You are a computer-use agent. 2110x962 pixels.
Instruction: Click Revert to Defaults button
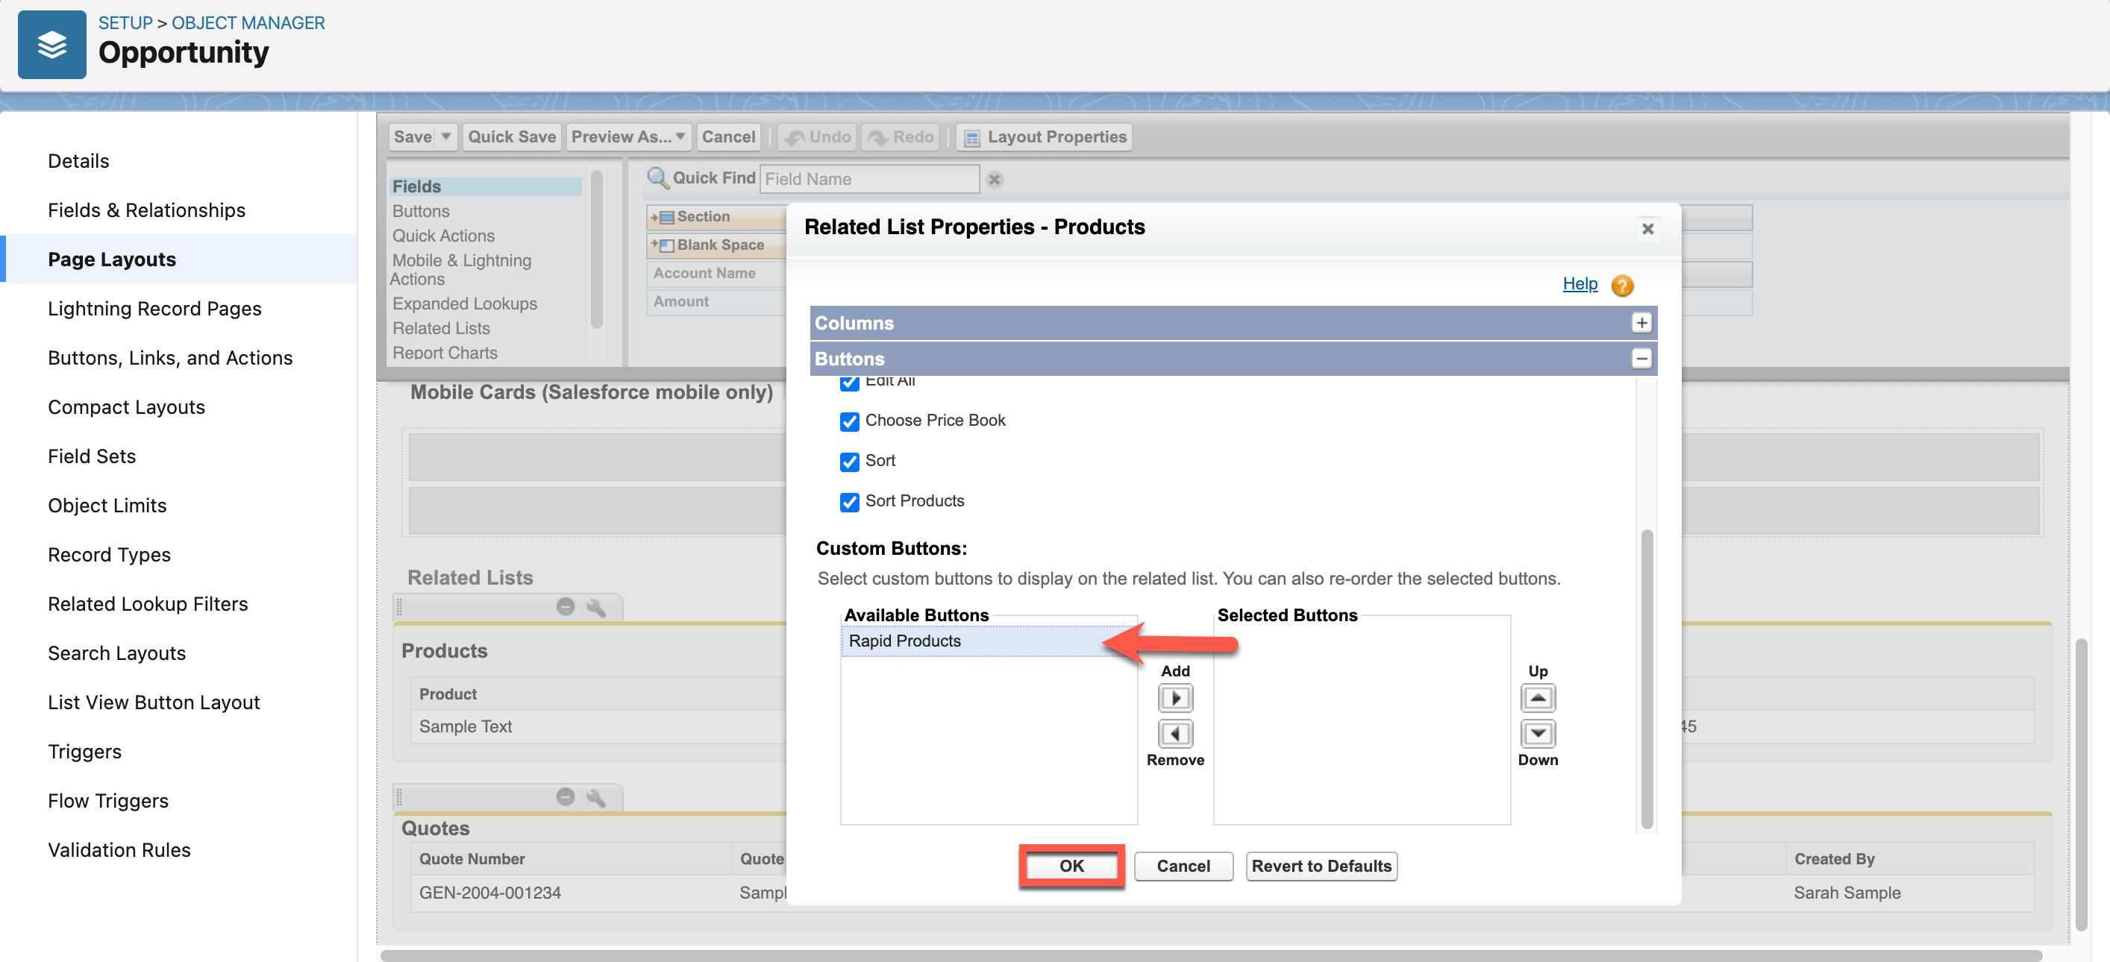point(1321,865)
